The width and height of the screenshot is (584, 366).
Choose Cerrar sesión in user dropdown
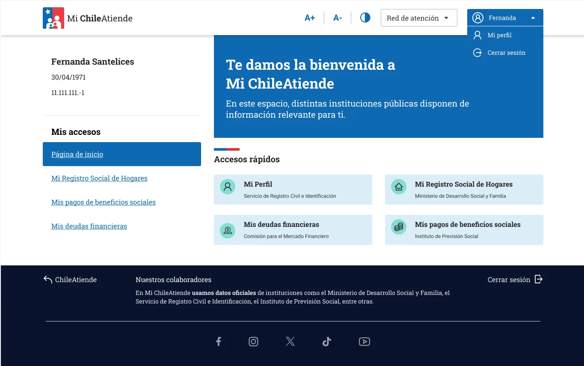[x=506, y=53]
